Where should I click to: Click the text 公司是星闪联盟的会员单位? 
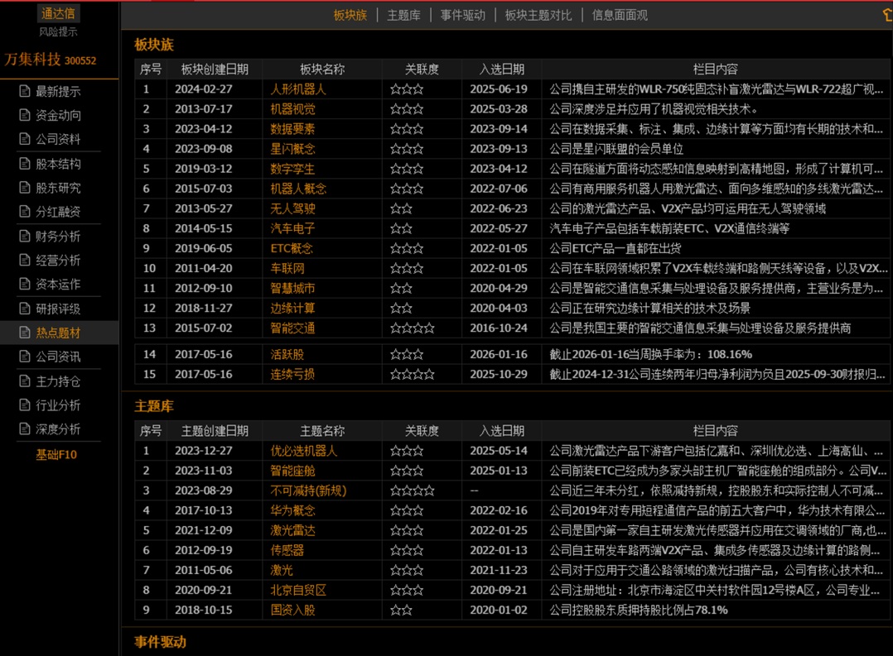(616, 149)
